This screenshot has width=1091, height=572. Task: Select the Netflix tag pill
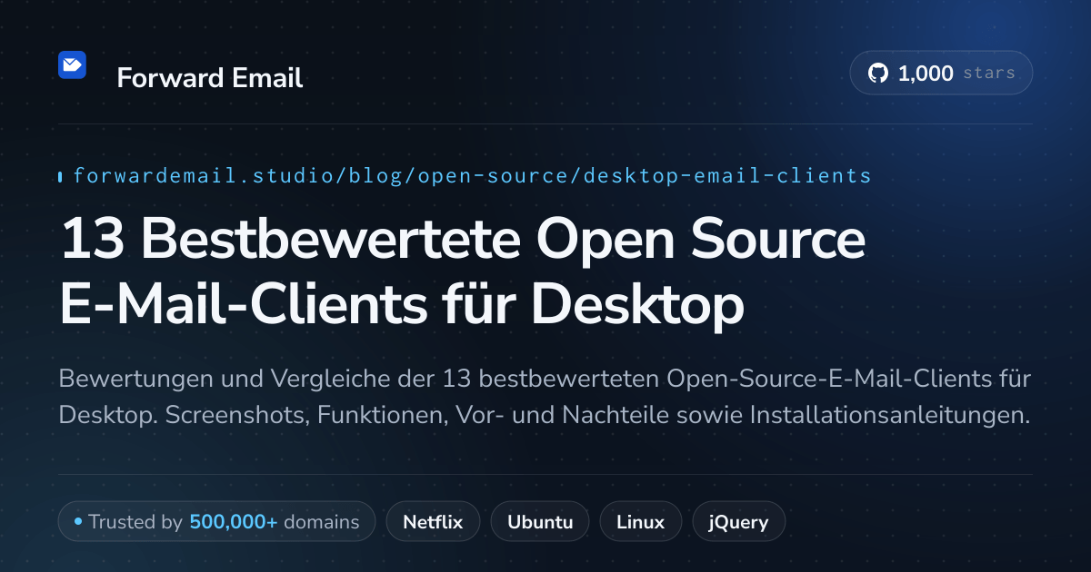coord(433,522)
